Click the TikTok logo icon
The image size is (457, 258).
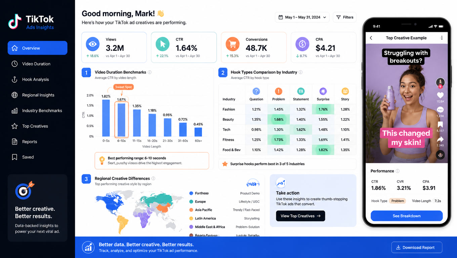tap(15, 22)
